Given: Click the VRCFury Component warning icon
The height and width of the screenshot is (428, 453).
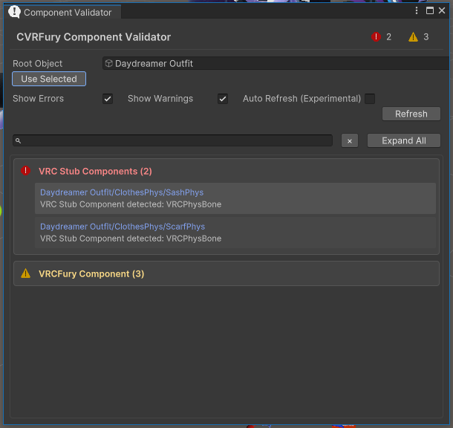Looking at the screenshot, I should (26, 273).
